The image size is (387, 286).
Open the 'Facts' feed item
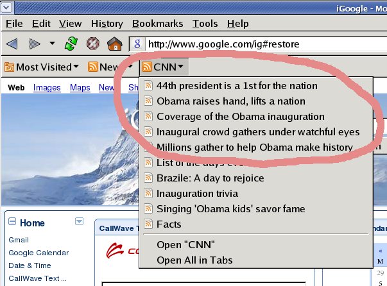click(256, 224)
